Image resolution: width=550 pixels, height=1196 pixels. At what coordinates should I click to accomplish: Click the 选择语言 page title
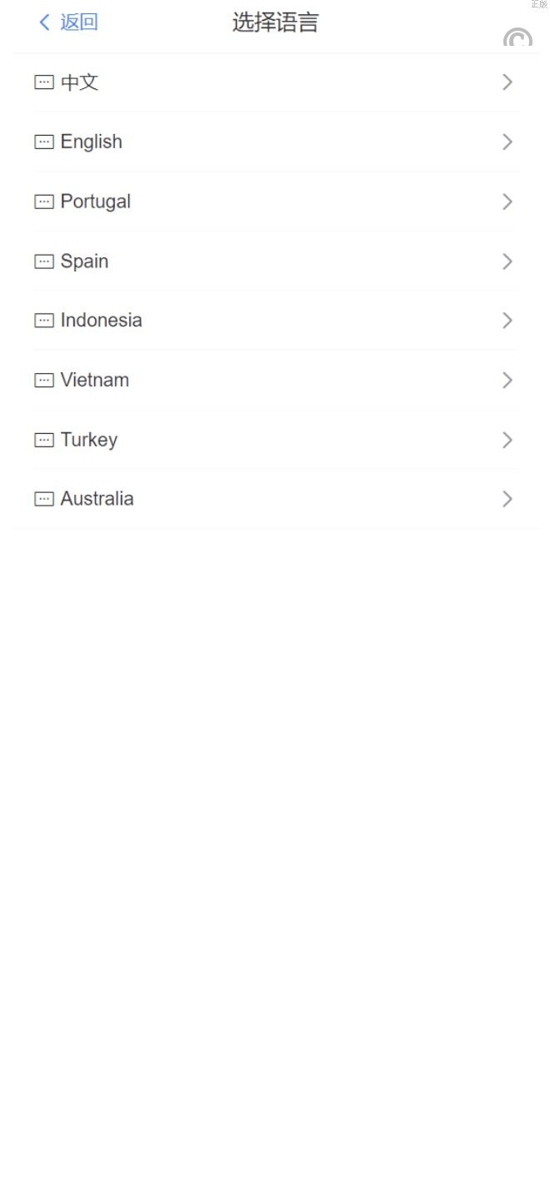[275, 22]
